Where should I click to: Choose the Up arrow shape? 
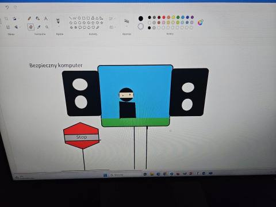pos(93,23)
